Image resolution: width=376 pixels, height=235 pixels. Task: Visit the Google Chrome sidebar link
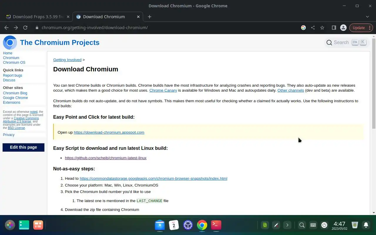(15, 98)
